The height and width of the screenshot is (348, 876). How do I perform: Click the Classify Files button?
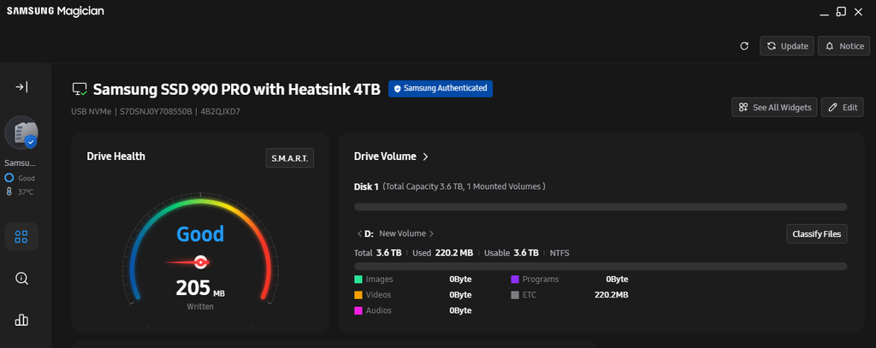click(x=817, y=234)
